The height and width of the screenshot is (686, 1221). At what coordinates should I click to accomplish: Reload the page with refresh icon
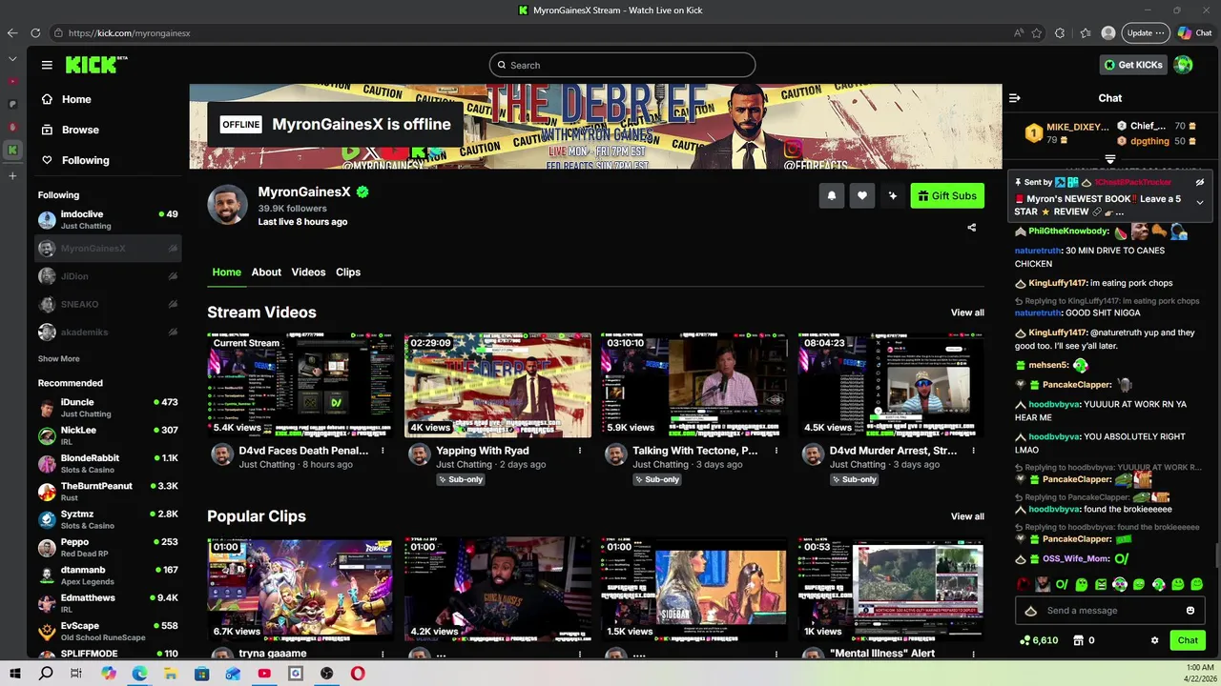tap(35, 32)
